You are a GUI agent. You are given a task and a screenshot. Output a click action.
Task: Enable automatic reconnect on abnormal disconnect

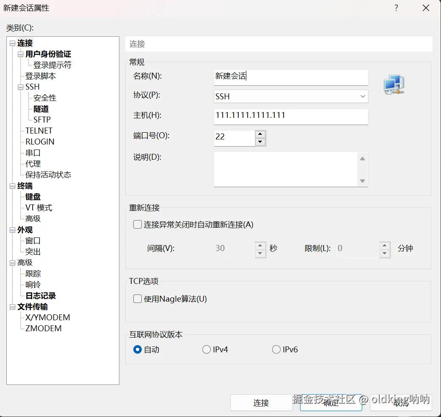(137, 224)
